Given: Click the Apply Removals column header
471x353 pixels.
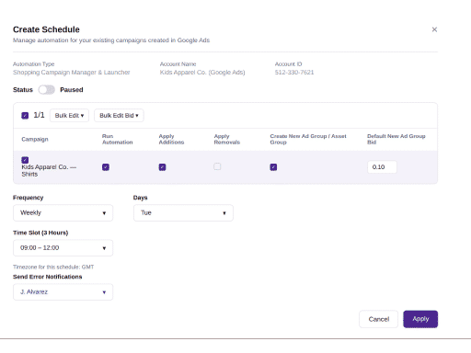Looking at the screenshot, I should click(227, 139).
